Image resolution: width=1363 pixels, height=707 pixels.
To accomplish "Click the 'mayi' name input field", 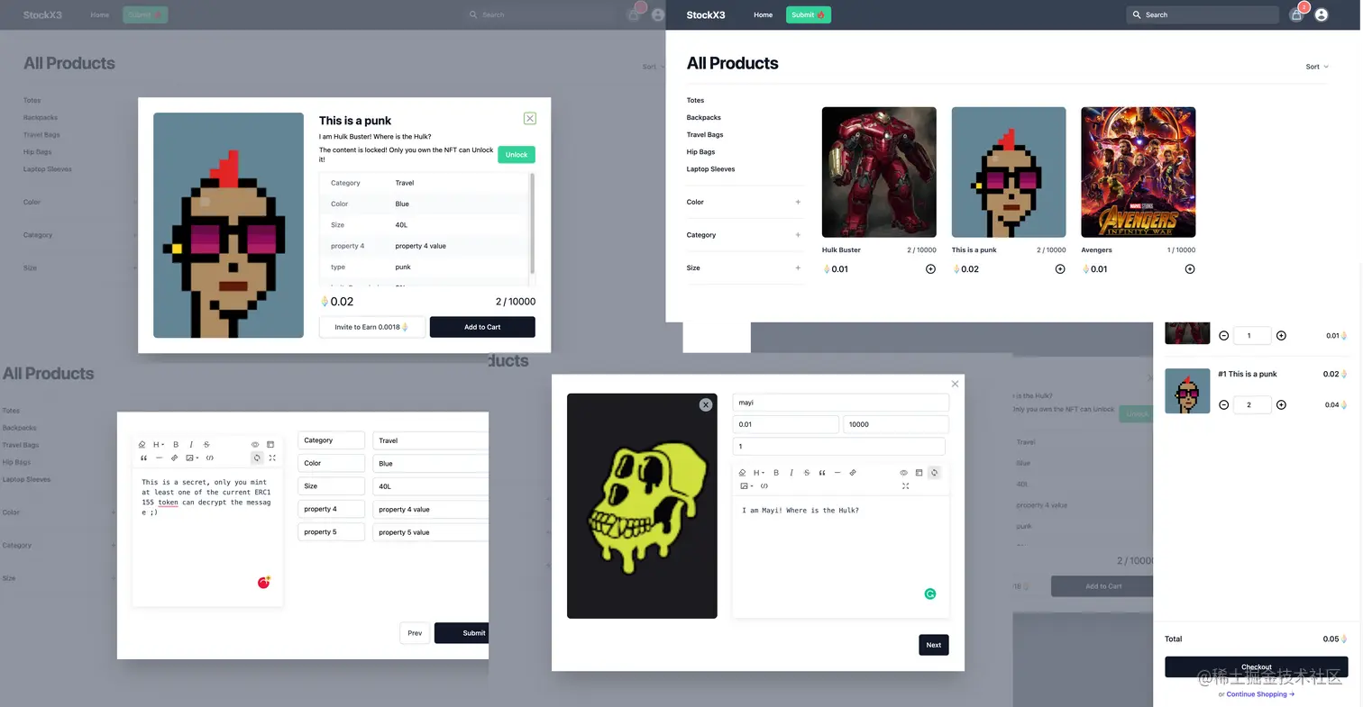I will pos(840,403).
